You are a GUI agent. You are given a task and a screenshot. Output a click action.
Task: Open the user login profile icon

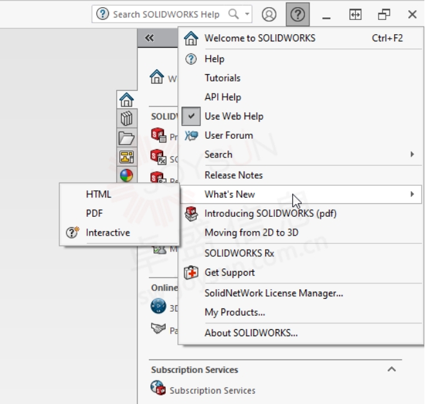(269, 14)
